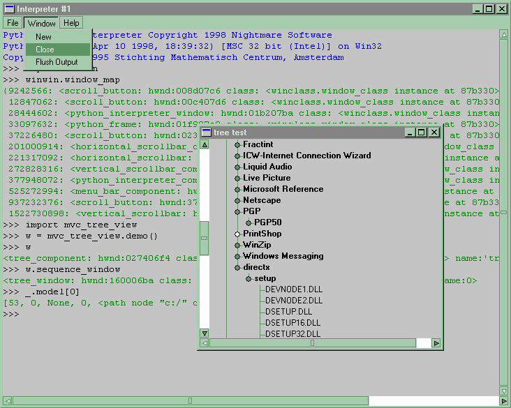
Task: Choose Close from the Window menu
Action: (45, 50)
